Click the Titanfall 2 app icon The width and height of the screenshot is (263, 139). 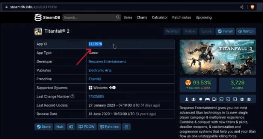pyautogui.click(x=38, y=31)
